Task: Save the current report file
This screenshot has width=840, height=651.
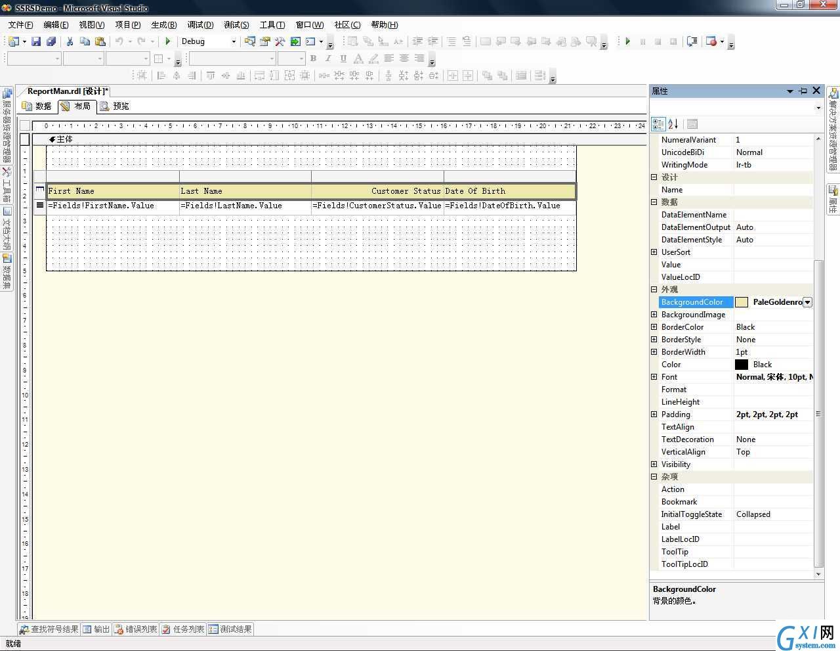Action: tap(36, 41)
